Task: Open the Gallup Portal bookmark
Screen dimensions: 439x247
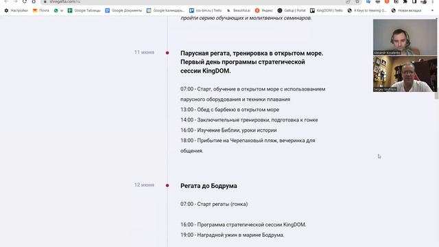Action: point(292,10)
